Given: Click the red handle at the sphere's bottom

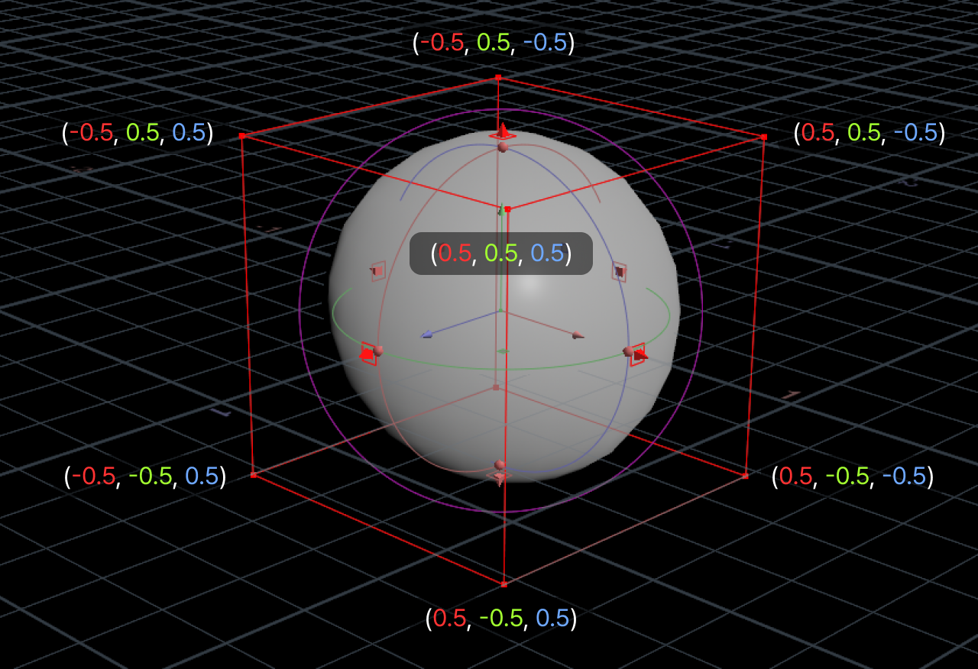Looking at the screenshot, I should tap(499, 477).
